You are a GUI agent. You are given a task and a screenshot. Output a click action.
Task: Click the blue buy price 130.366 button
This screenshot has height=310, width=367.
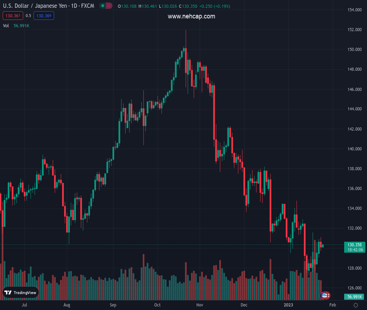click(44, 16)
